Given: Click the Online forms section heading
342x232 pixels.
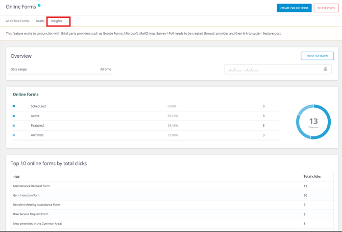Looking at the screenshot, I should click(26, 95).
